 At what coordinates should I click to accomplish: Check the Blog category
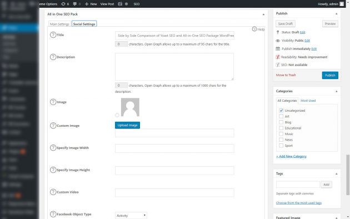click(x=281, y=122)
